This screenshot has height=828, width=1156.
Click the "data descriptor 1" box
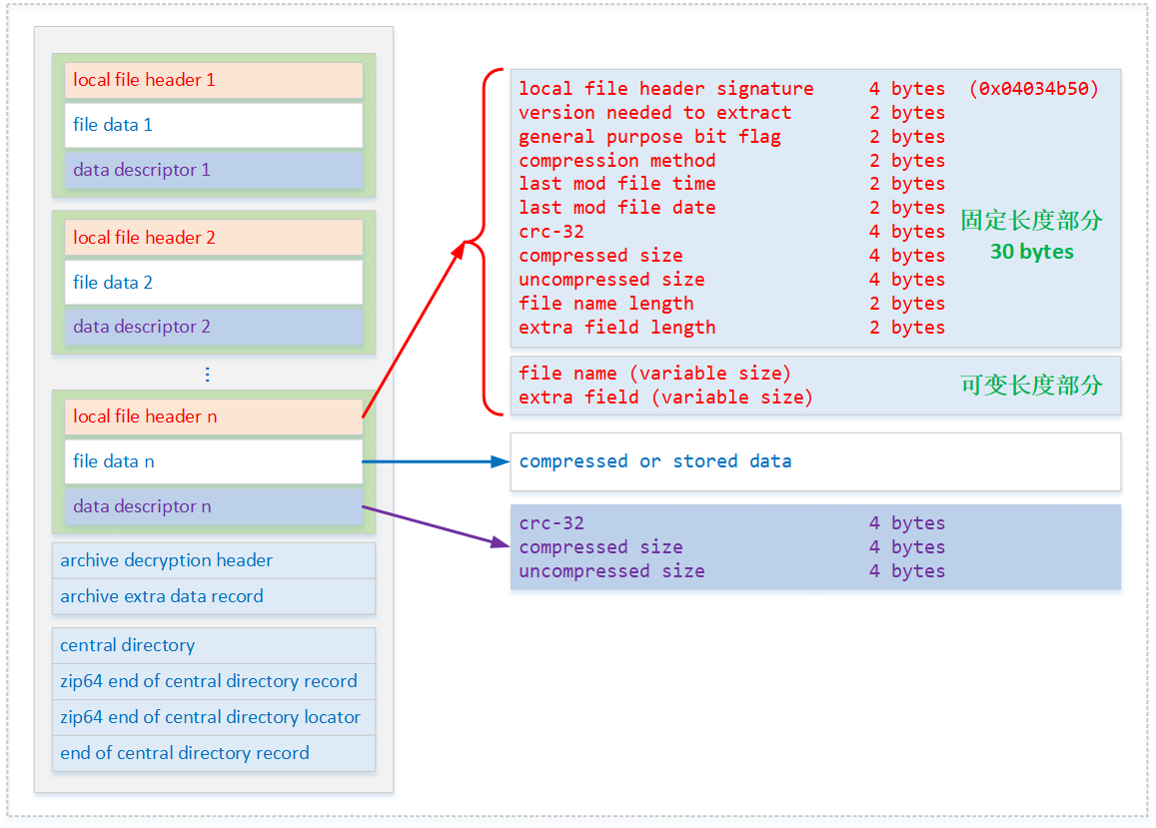pyautogui.click(x=213, y=170)
